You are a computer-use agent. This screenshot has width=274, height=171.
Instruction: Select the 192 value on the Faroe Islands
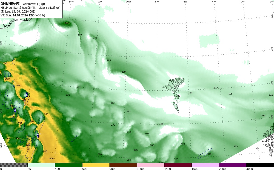point(178,96)
